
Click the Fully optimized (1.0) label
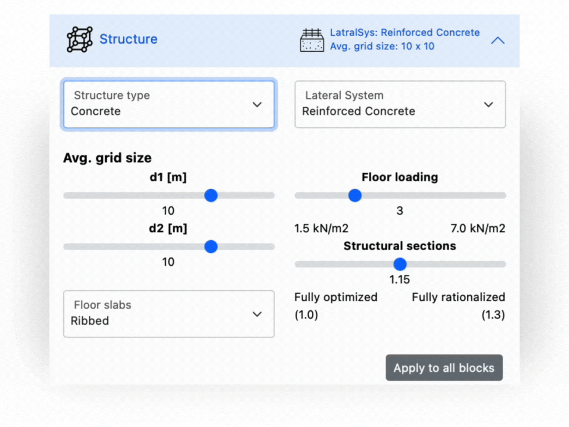click(x=336, y=305)
